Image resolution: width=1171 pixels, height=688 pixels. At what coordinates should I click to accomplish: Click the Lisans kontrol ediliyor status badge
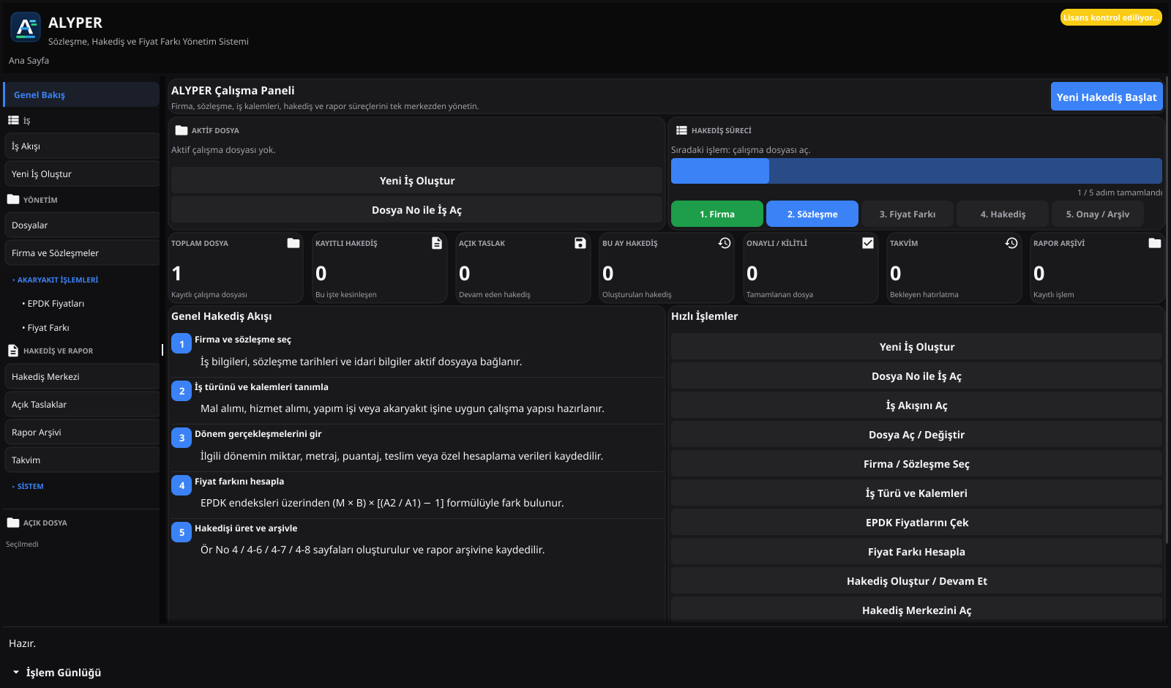point(1111,18)
